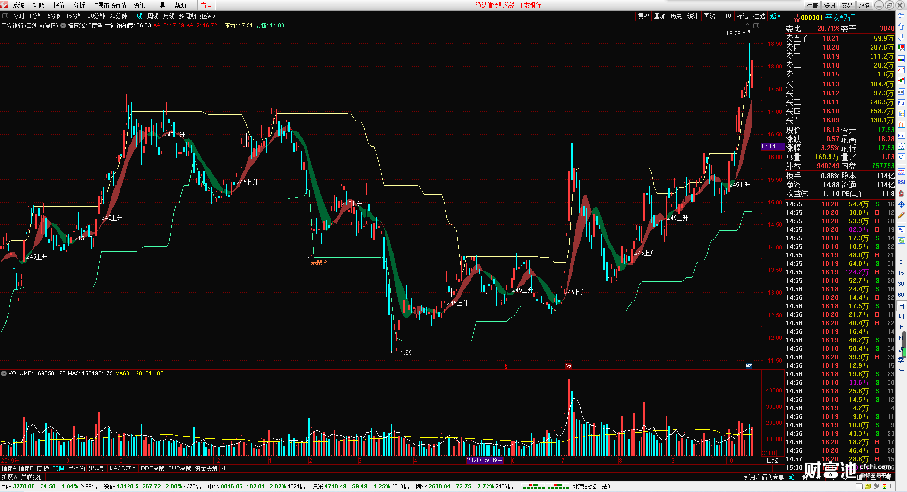Screen dimensions: 907x492
Task: Click the 返回 return button
Action: point(776,16)
